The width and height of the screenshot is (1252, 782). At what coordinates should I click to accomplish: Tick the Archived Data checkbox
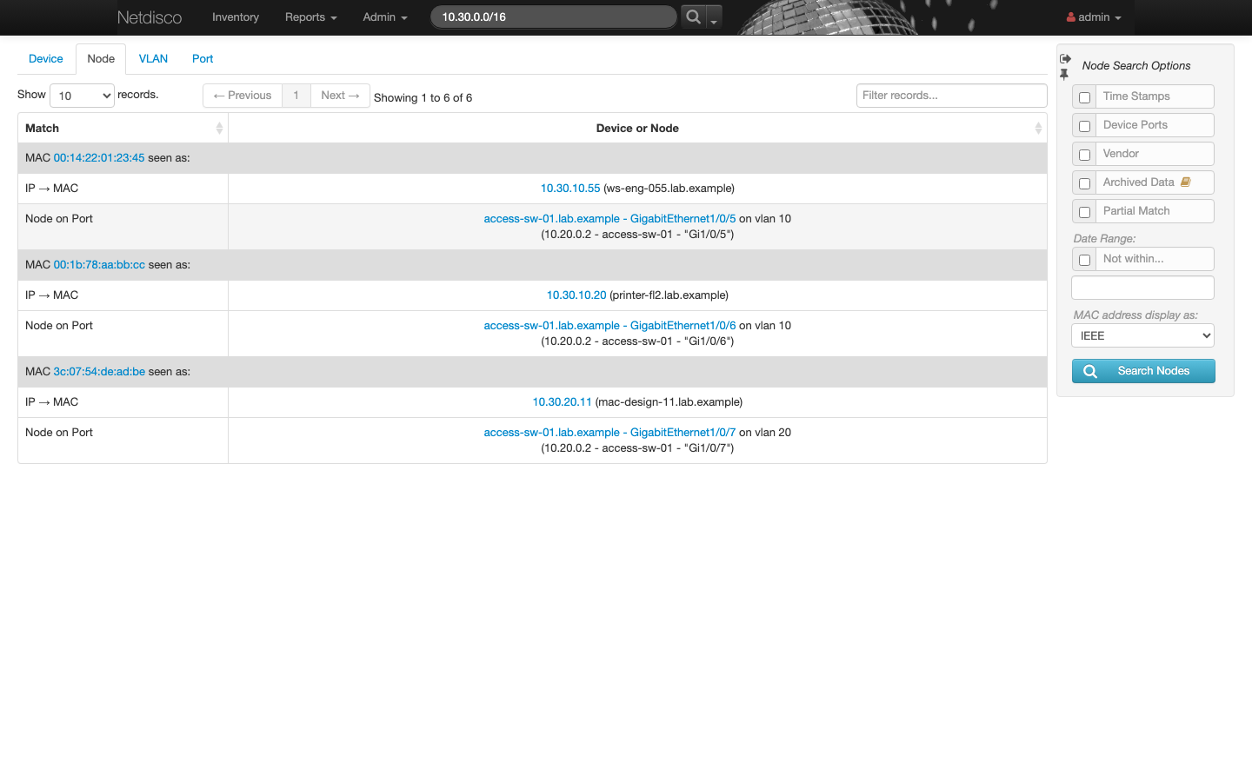[1084, 183]
